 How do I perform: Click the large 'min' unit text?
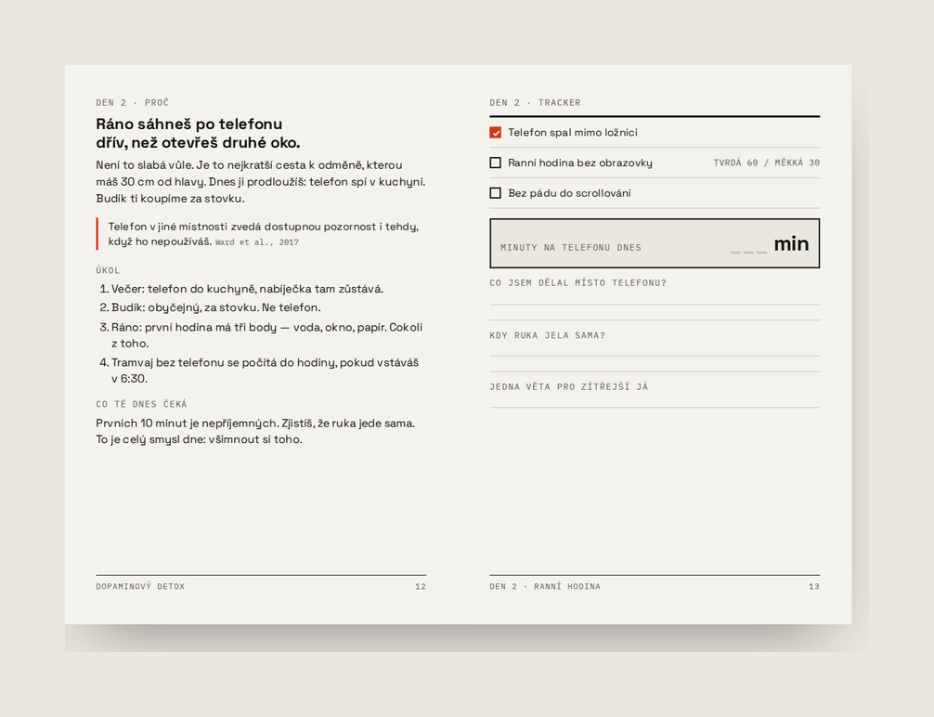coord(791,243)
